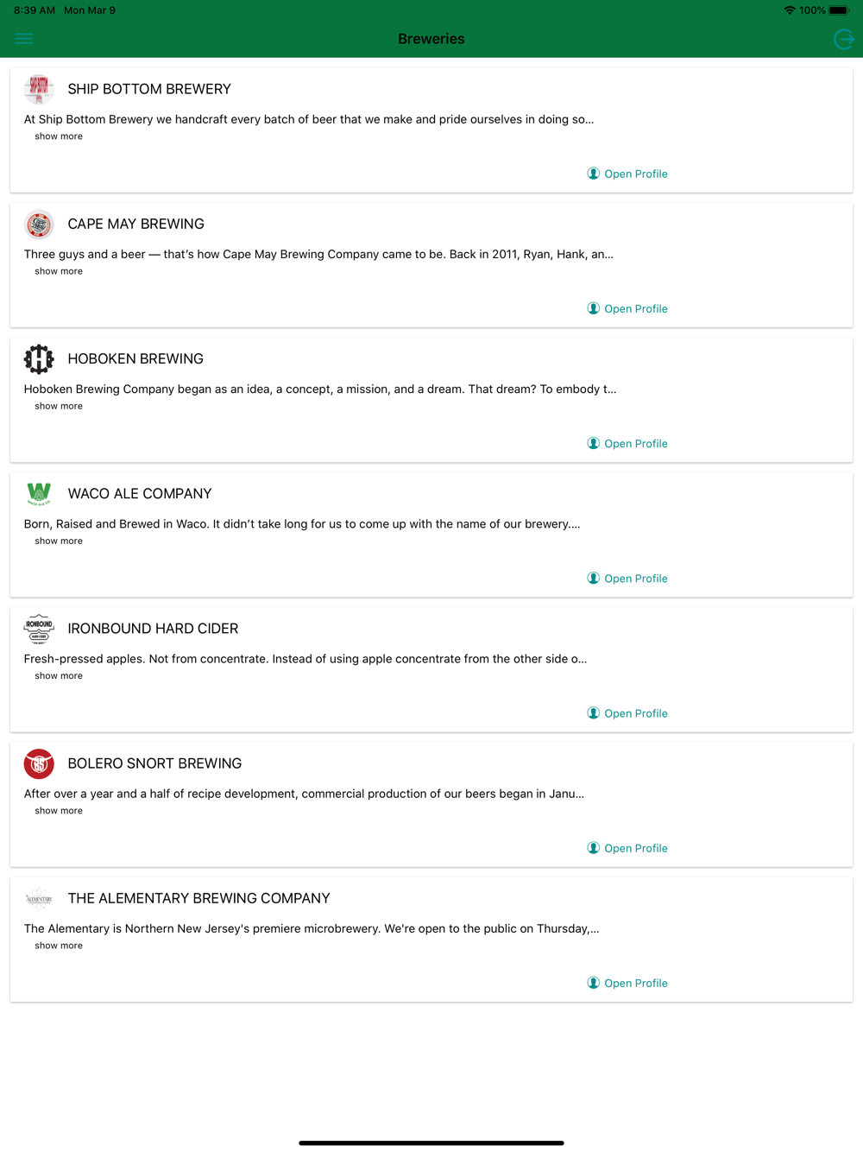
Task: Tap the Cape May Brewing logo
Action: pos(39,225)
